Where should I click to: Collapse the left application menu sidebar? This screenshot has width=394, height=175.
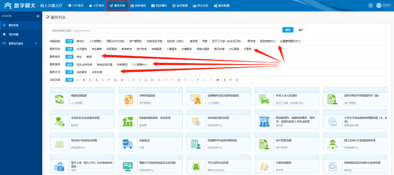(x=38, y=16)
